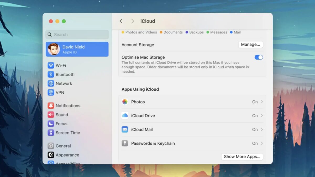Click the Photos app icon

click(x=125, y=102)
